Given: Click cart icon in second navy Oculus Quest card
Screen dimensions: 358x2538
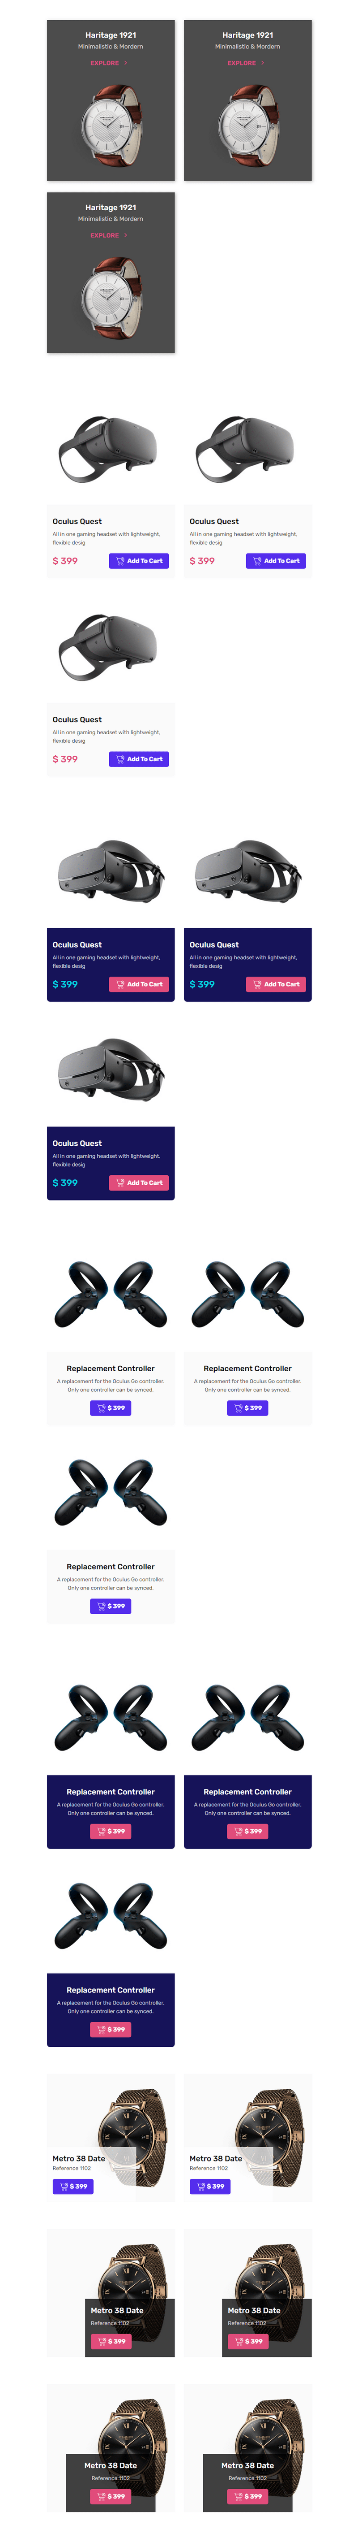Looking at the screenshot, I should point(258,984).
